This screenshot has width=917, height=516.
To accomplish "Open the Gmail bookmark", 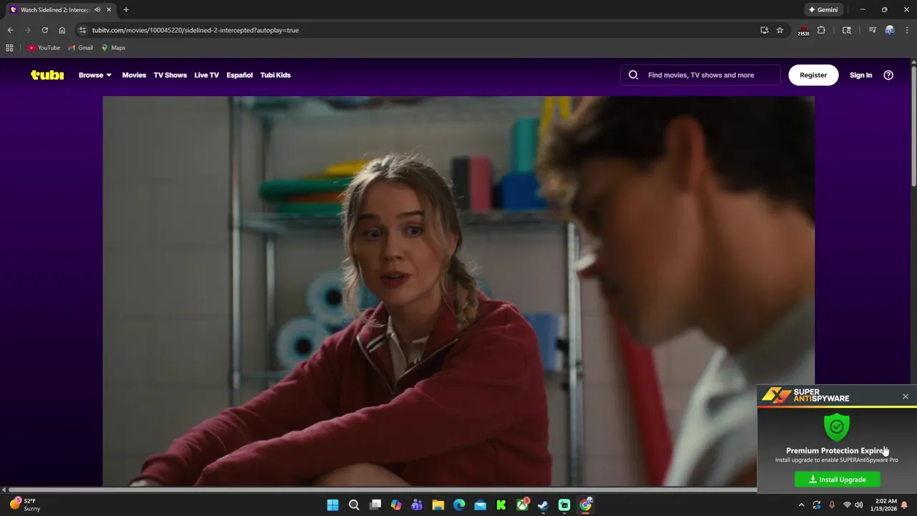I will coord(80,48).
